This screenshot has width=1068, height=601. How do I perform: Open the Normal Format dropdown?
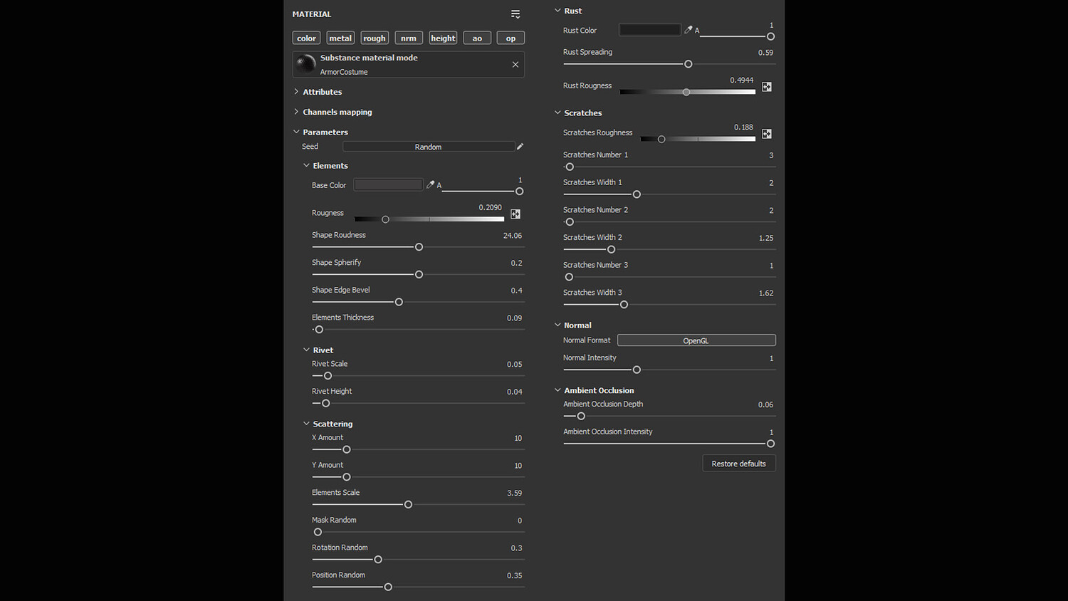[x=696, y=340]
